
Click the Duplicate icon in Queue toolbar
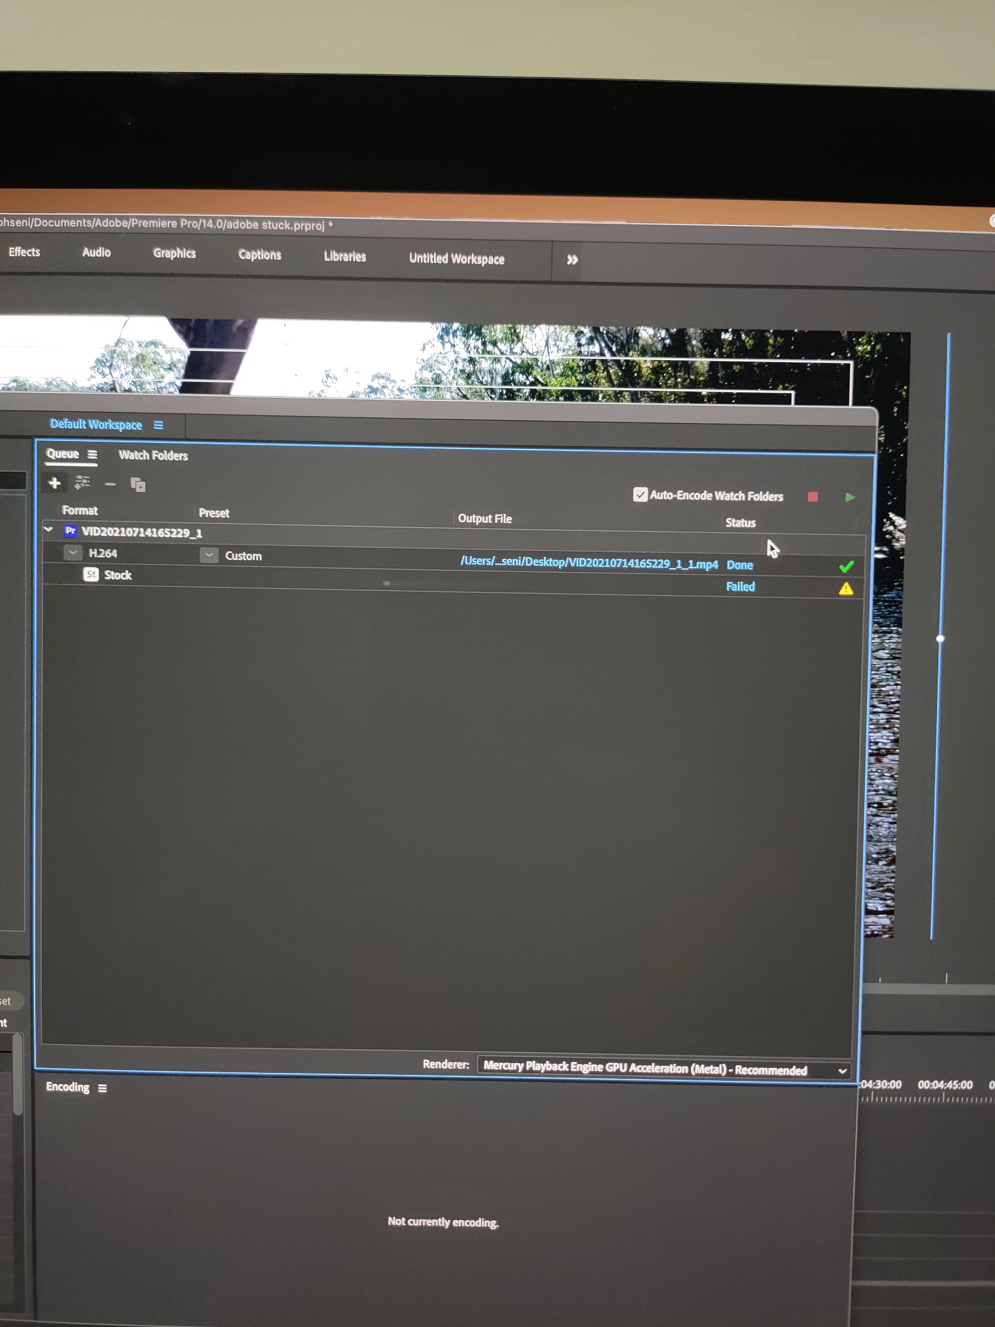(139, 485)
